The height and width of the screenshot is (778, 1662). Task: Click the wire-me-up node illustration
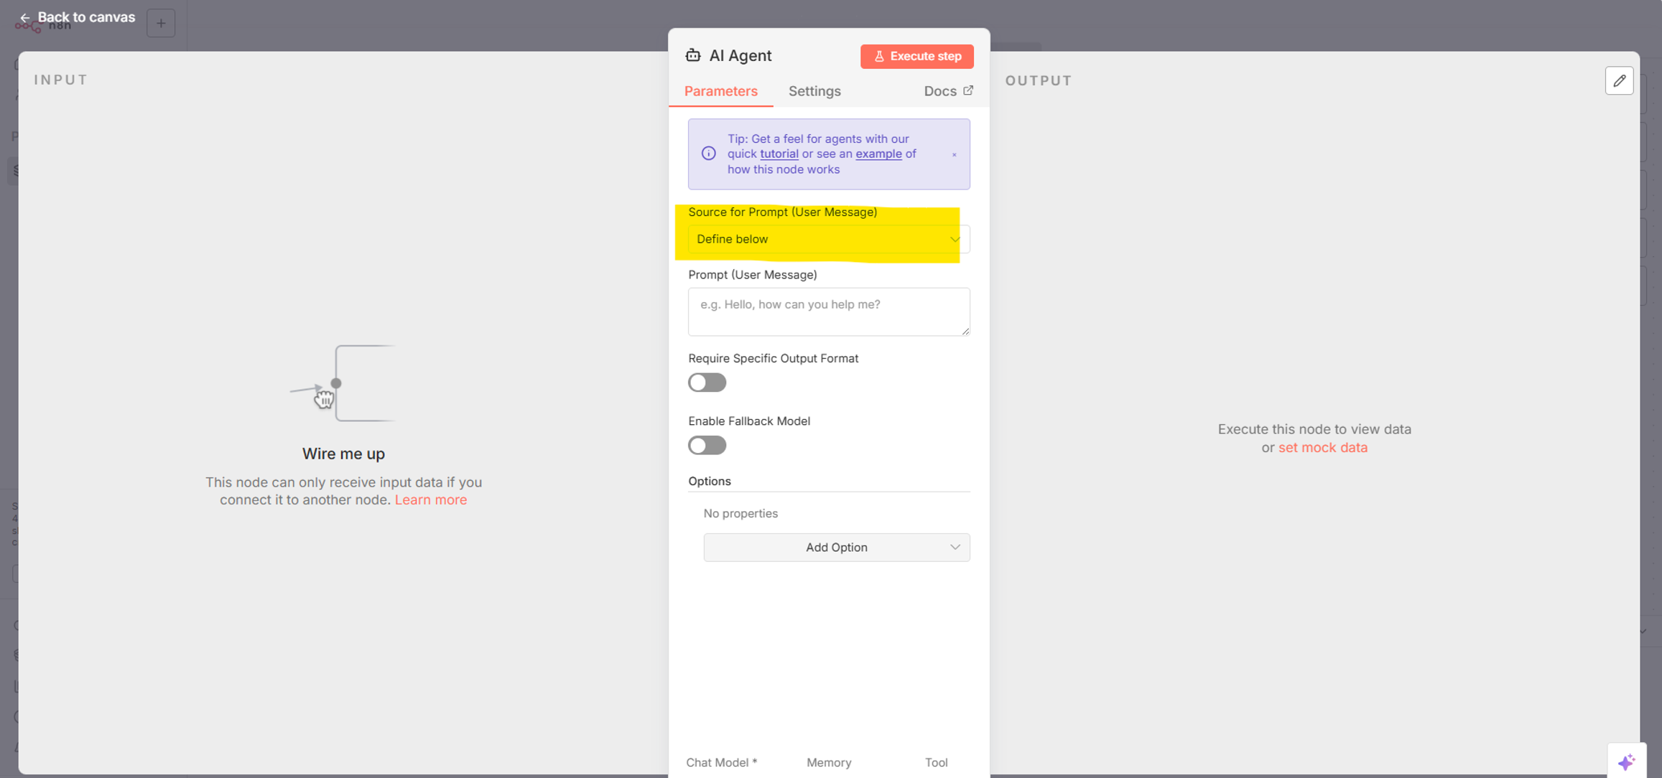(343, 383)
